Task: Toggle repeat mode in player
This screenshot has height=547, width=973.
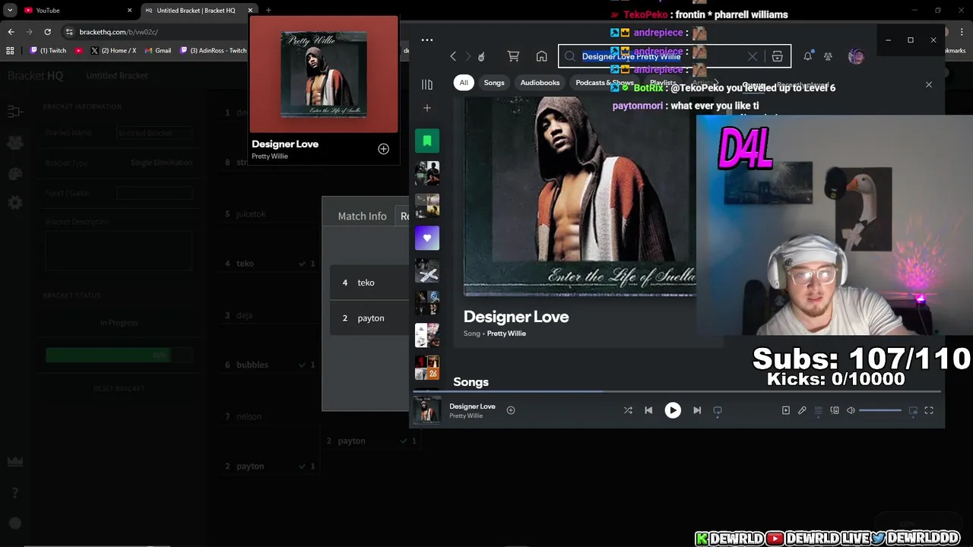Action: tap(718, 410)
